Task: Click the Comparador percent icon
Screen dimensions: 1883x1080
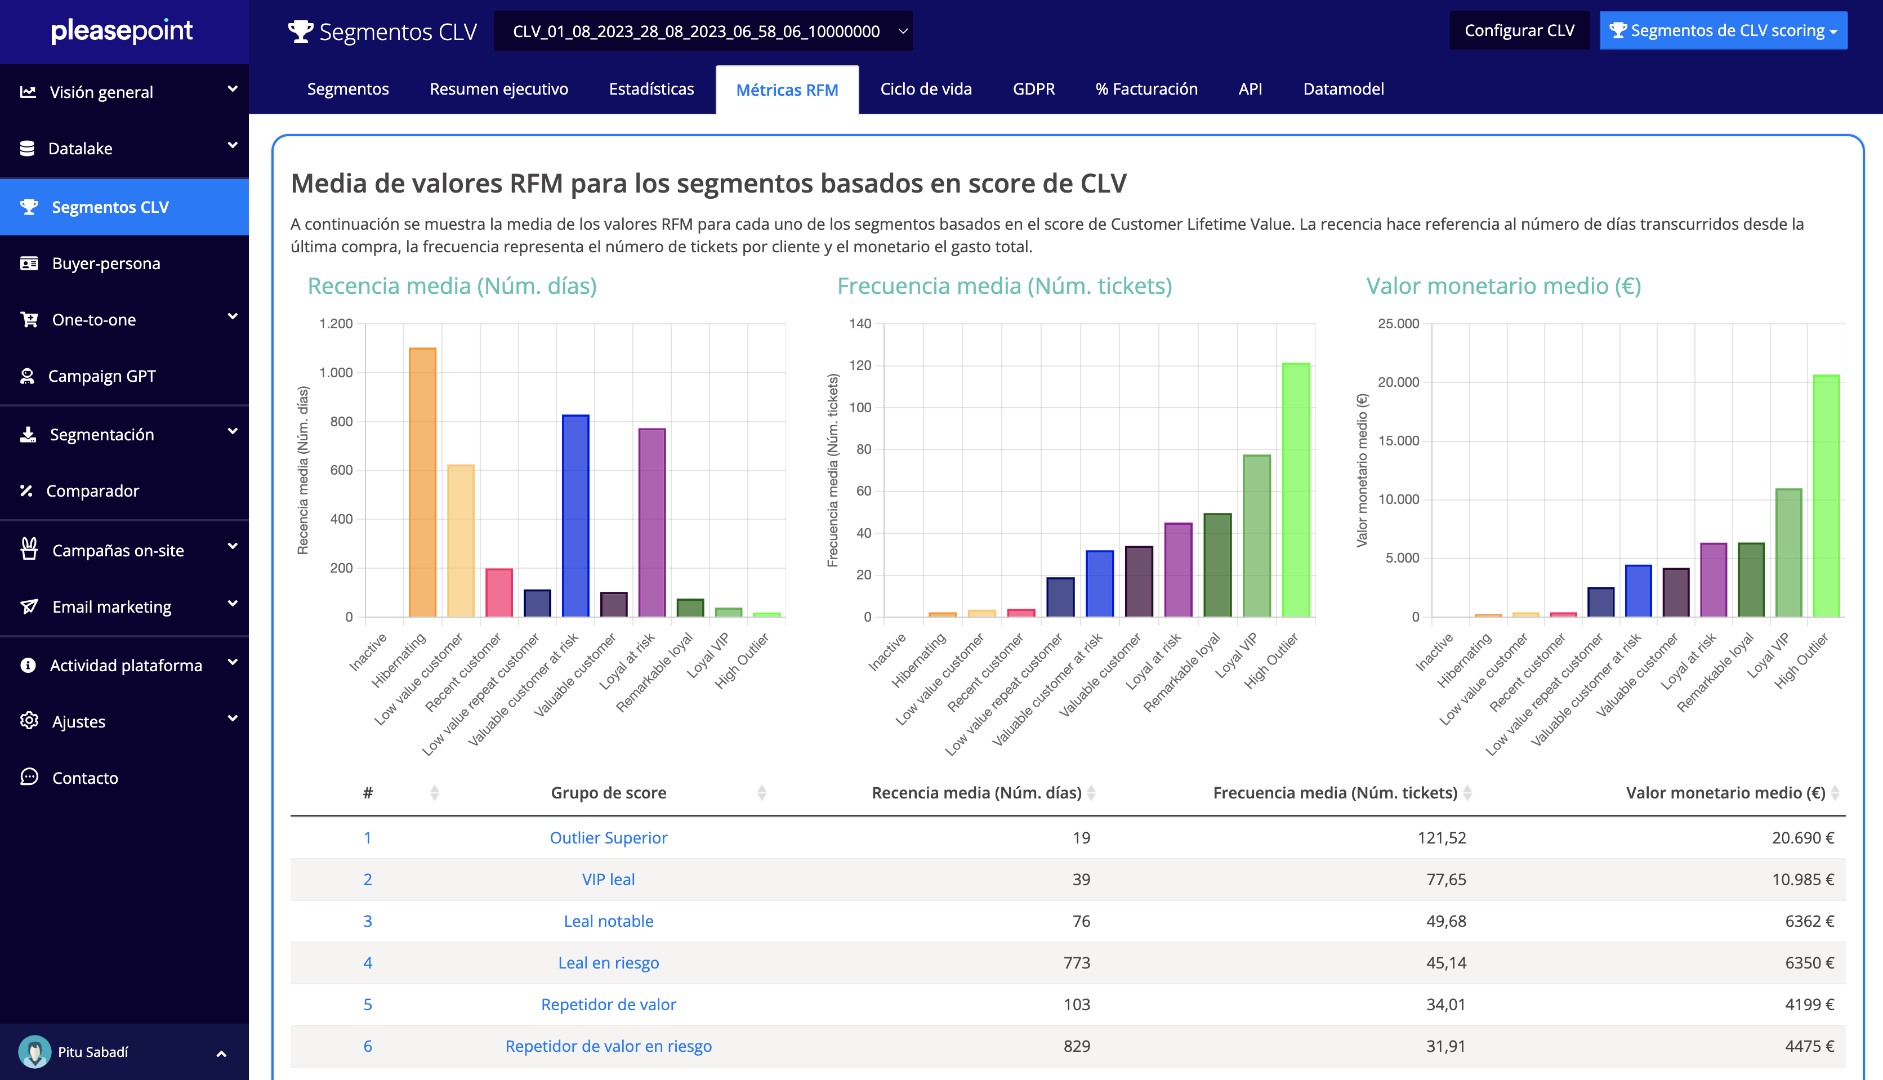Action: (x=26, y=490)
